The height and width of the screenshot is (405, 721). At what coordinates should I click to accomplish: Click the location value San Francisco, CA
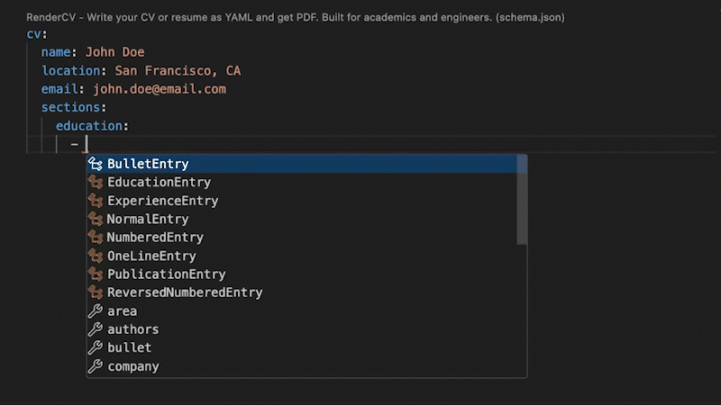tap(178, 71)
